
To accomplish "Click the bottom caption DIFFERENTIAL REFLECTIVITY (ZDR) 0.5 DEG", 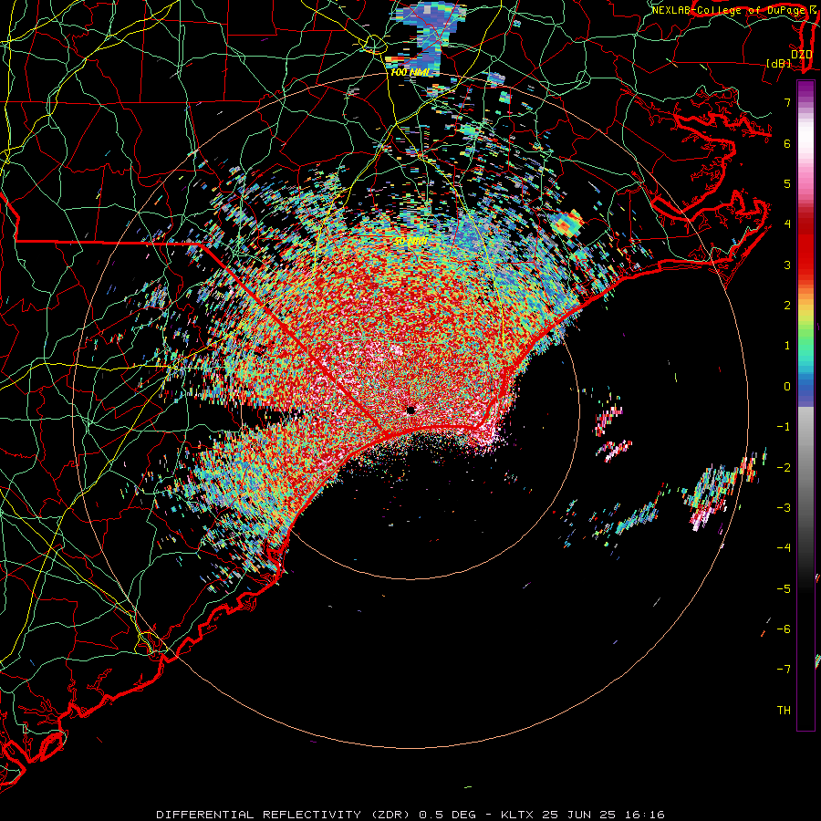I will (317, 815).
